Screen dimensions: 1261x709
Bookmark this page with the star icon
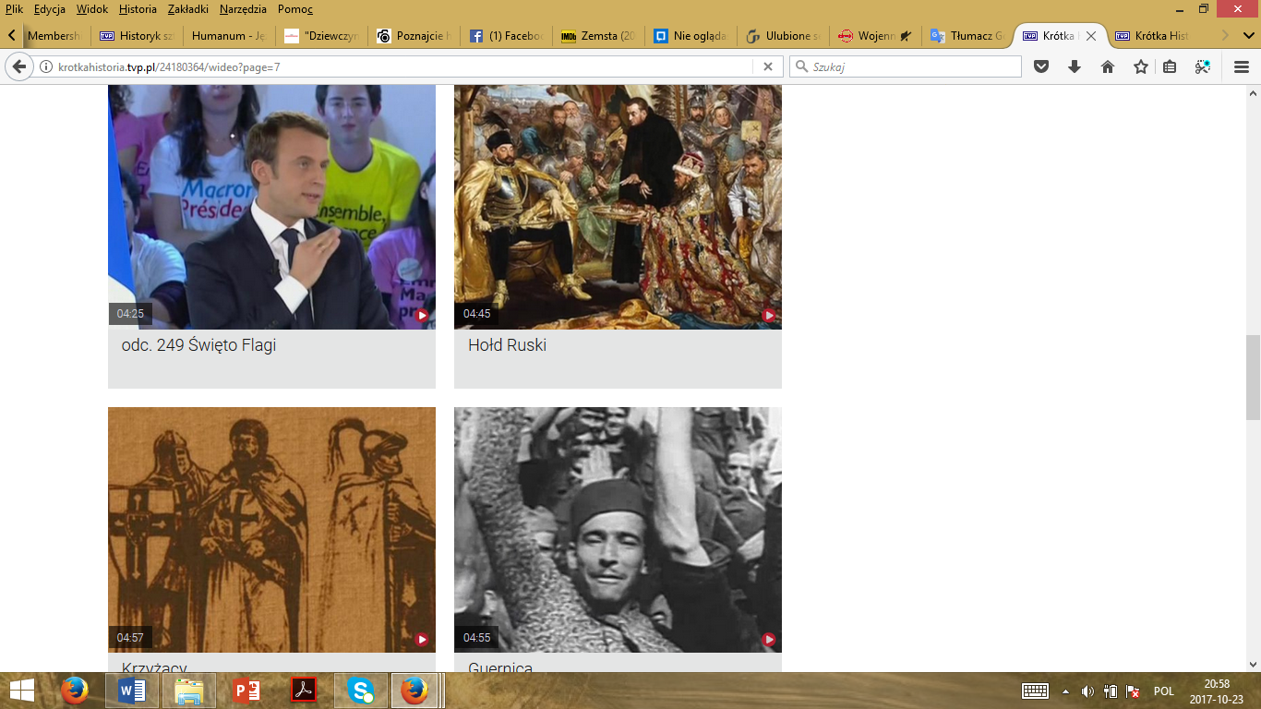[1141, 66]
